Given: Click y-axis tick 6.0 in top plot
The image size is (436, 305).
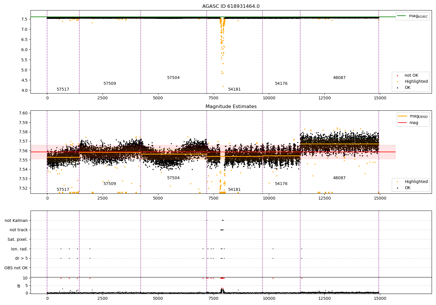Looking at the screenshot, I should (24, 50).
